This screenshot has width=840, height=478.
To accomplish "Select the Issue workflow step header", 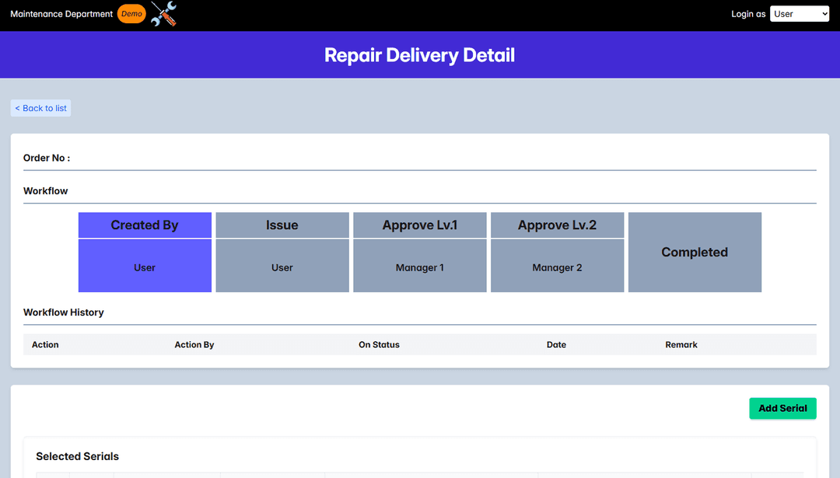I will point(282,225).
